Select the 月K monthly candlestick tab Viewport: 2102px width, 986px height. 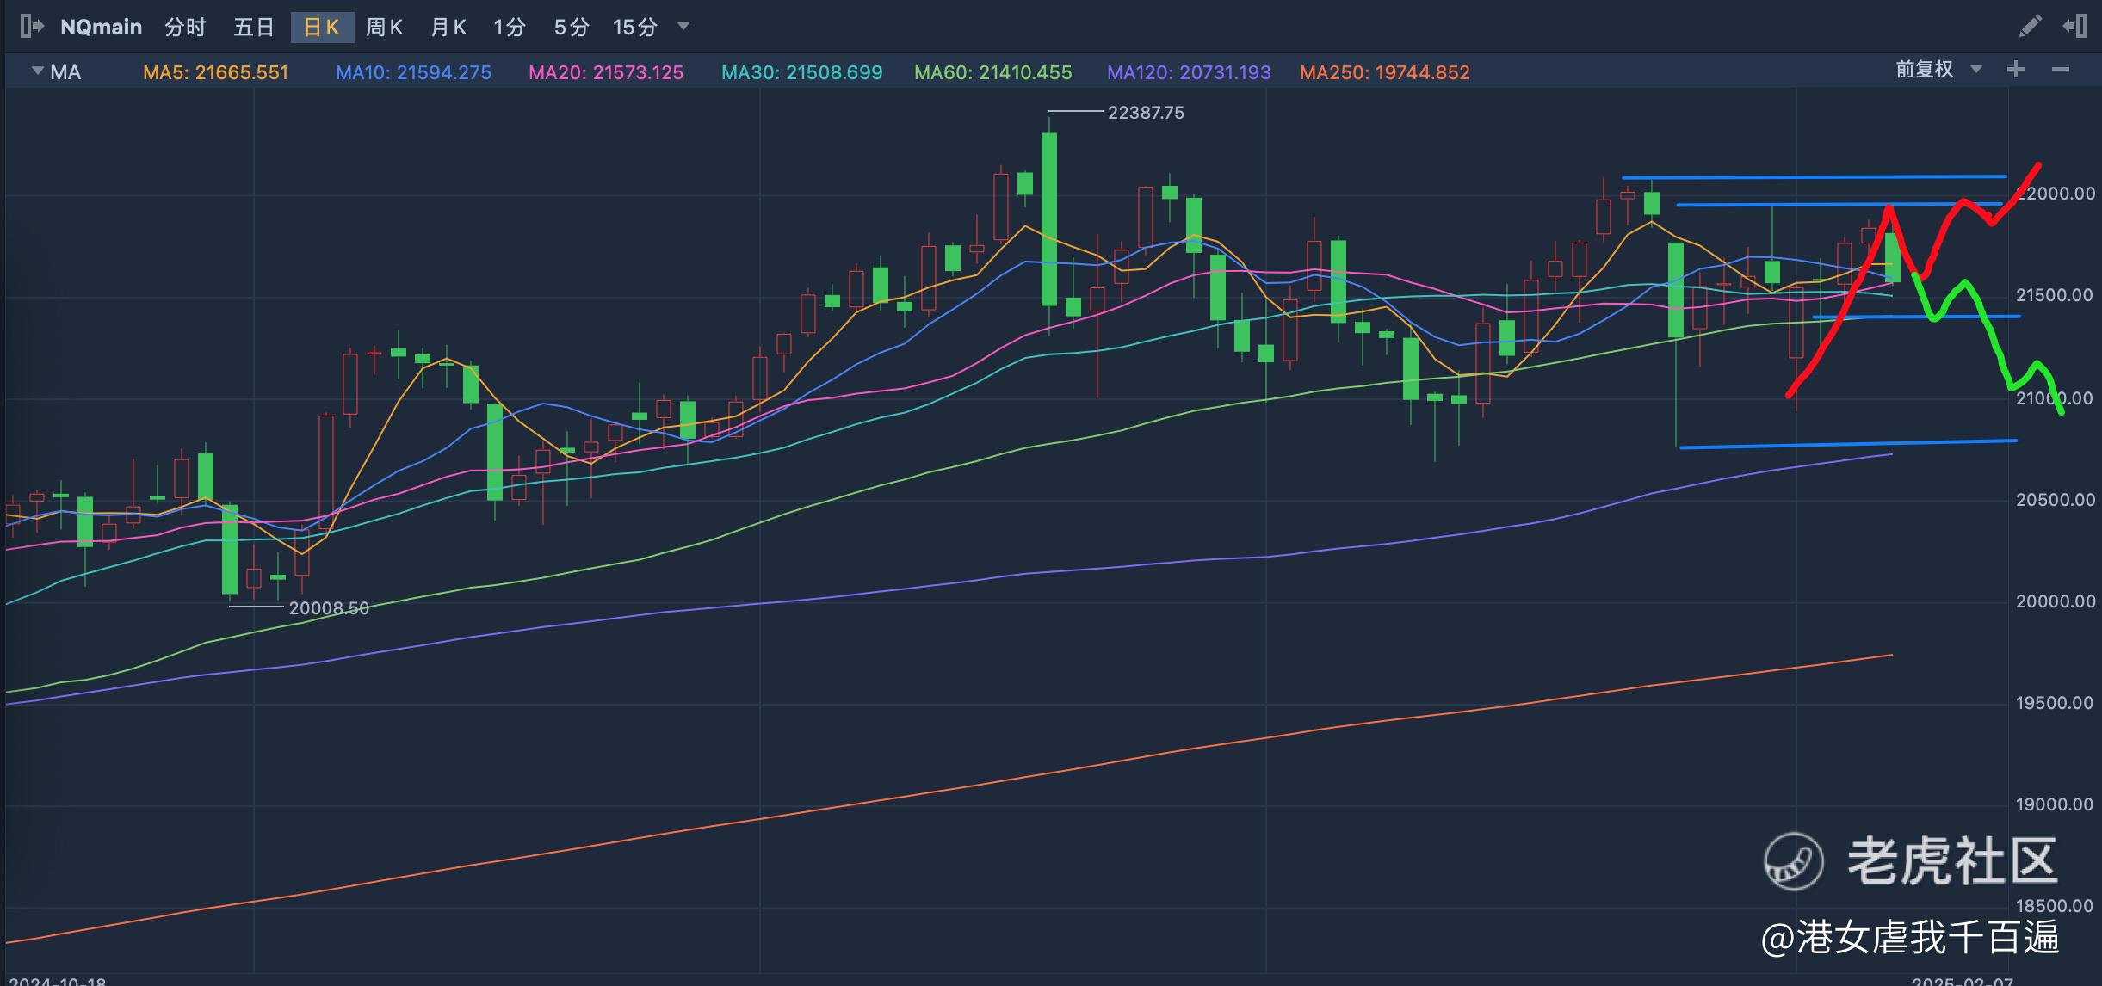point(448,28)
